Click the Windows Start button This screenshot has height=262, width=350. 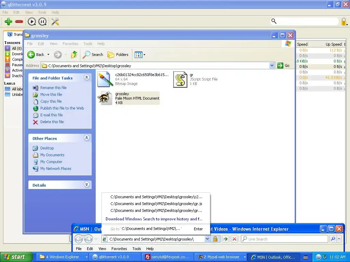(16, 257)
